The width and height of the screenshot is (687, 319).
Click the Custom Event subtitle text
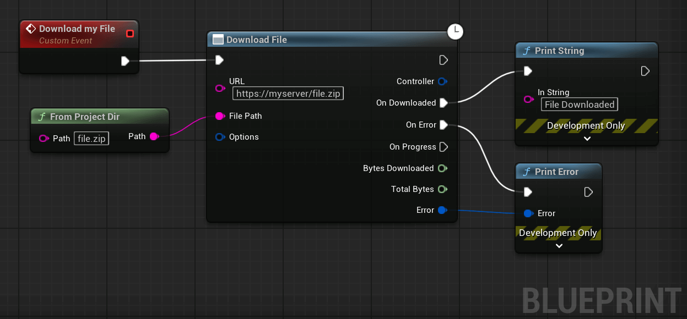[66, 41]
